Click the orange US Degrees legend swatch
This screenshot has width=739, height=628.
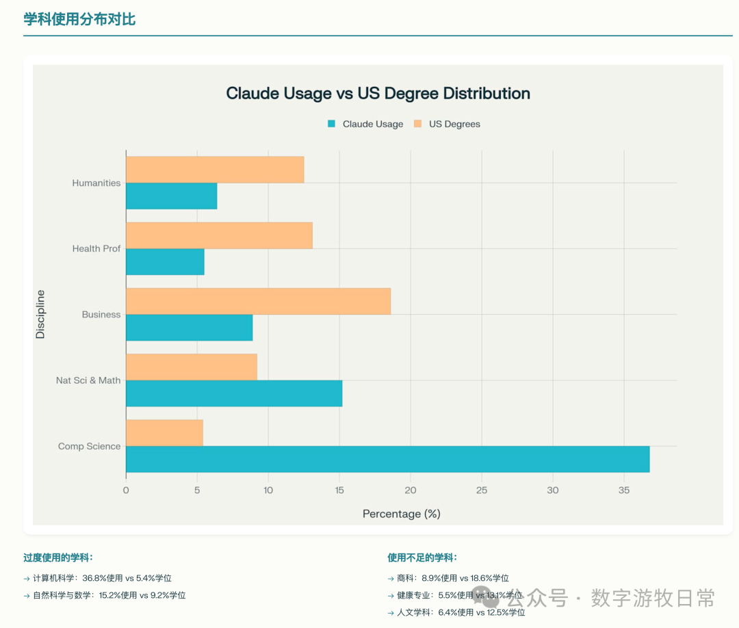coord(417,124)
